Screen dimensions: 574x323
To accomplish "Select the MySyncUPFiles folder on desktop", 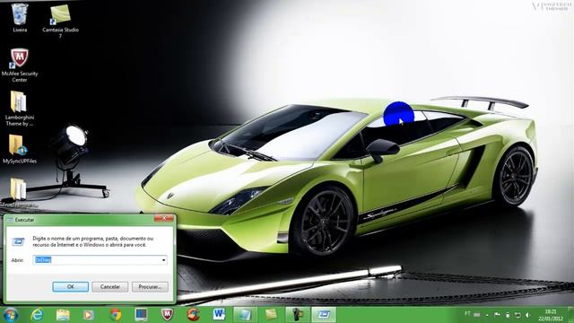I will (20, 149).
